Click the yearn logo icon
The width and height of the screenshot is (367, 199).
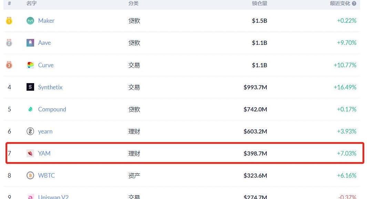(30, 131)
